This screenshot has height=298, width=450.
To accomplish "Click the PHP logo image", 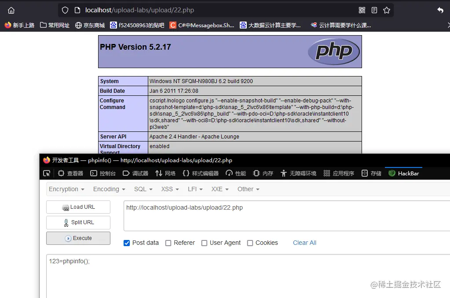I will pyautogui.click(x=333, y=51).
